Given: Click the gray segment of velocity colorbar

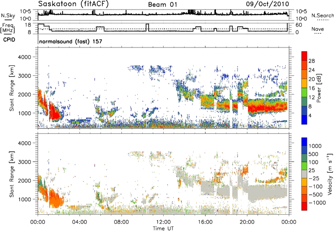Looking at the screenshot, I should [x=304, y=174].
